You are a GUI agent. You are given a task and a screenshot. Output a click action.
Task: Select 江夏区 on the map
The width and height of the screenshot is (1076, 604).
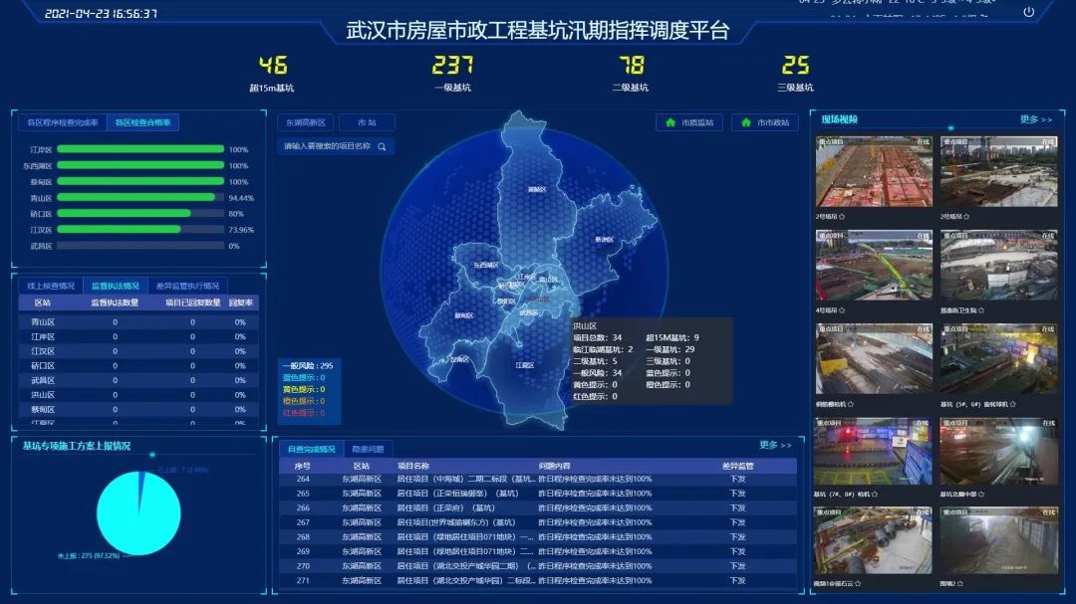click(524, 365)
